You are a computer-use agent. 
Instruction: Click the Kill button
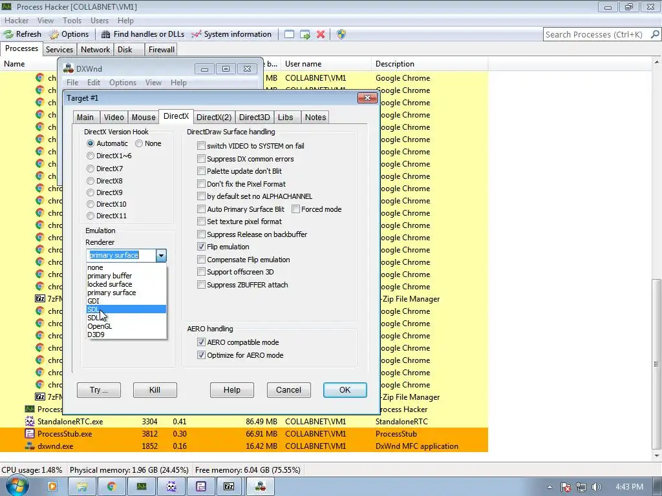[155, 389]
